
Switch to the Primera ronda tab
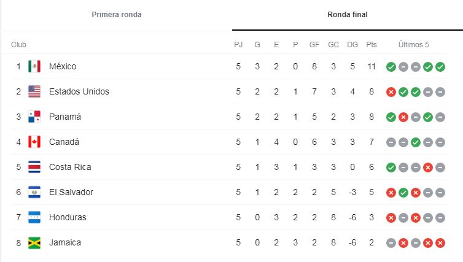116,15
